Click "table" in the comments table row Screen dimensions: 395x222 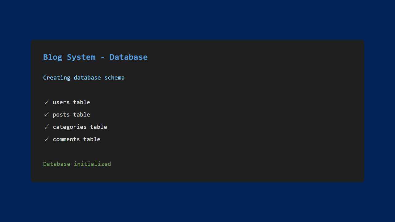92,139
